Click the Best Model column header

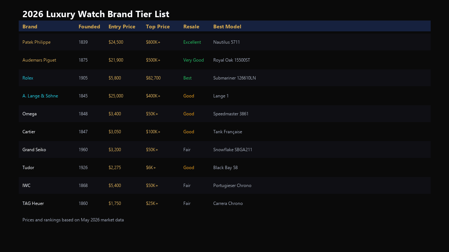pos(227,27)
